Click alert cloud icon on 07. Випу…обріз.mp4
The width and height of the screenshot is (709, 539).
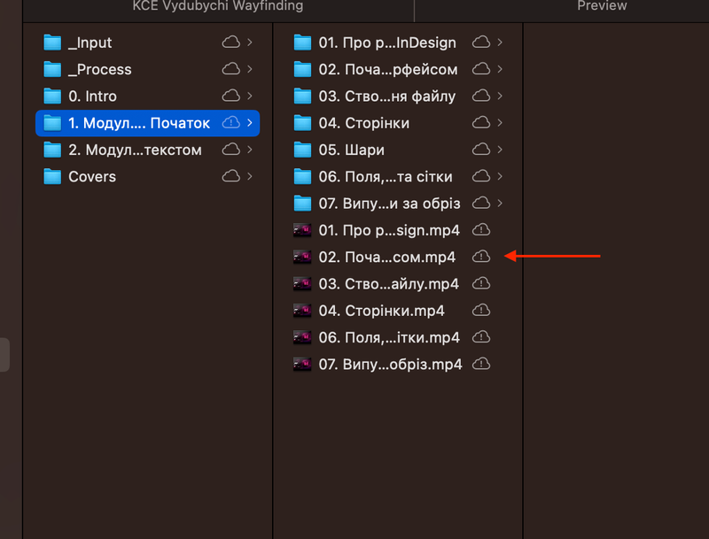[x=480, y=364]
